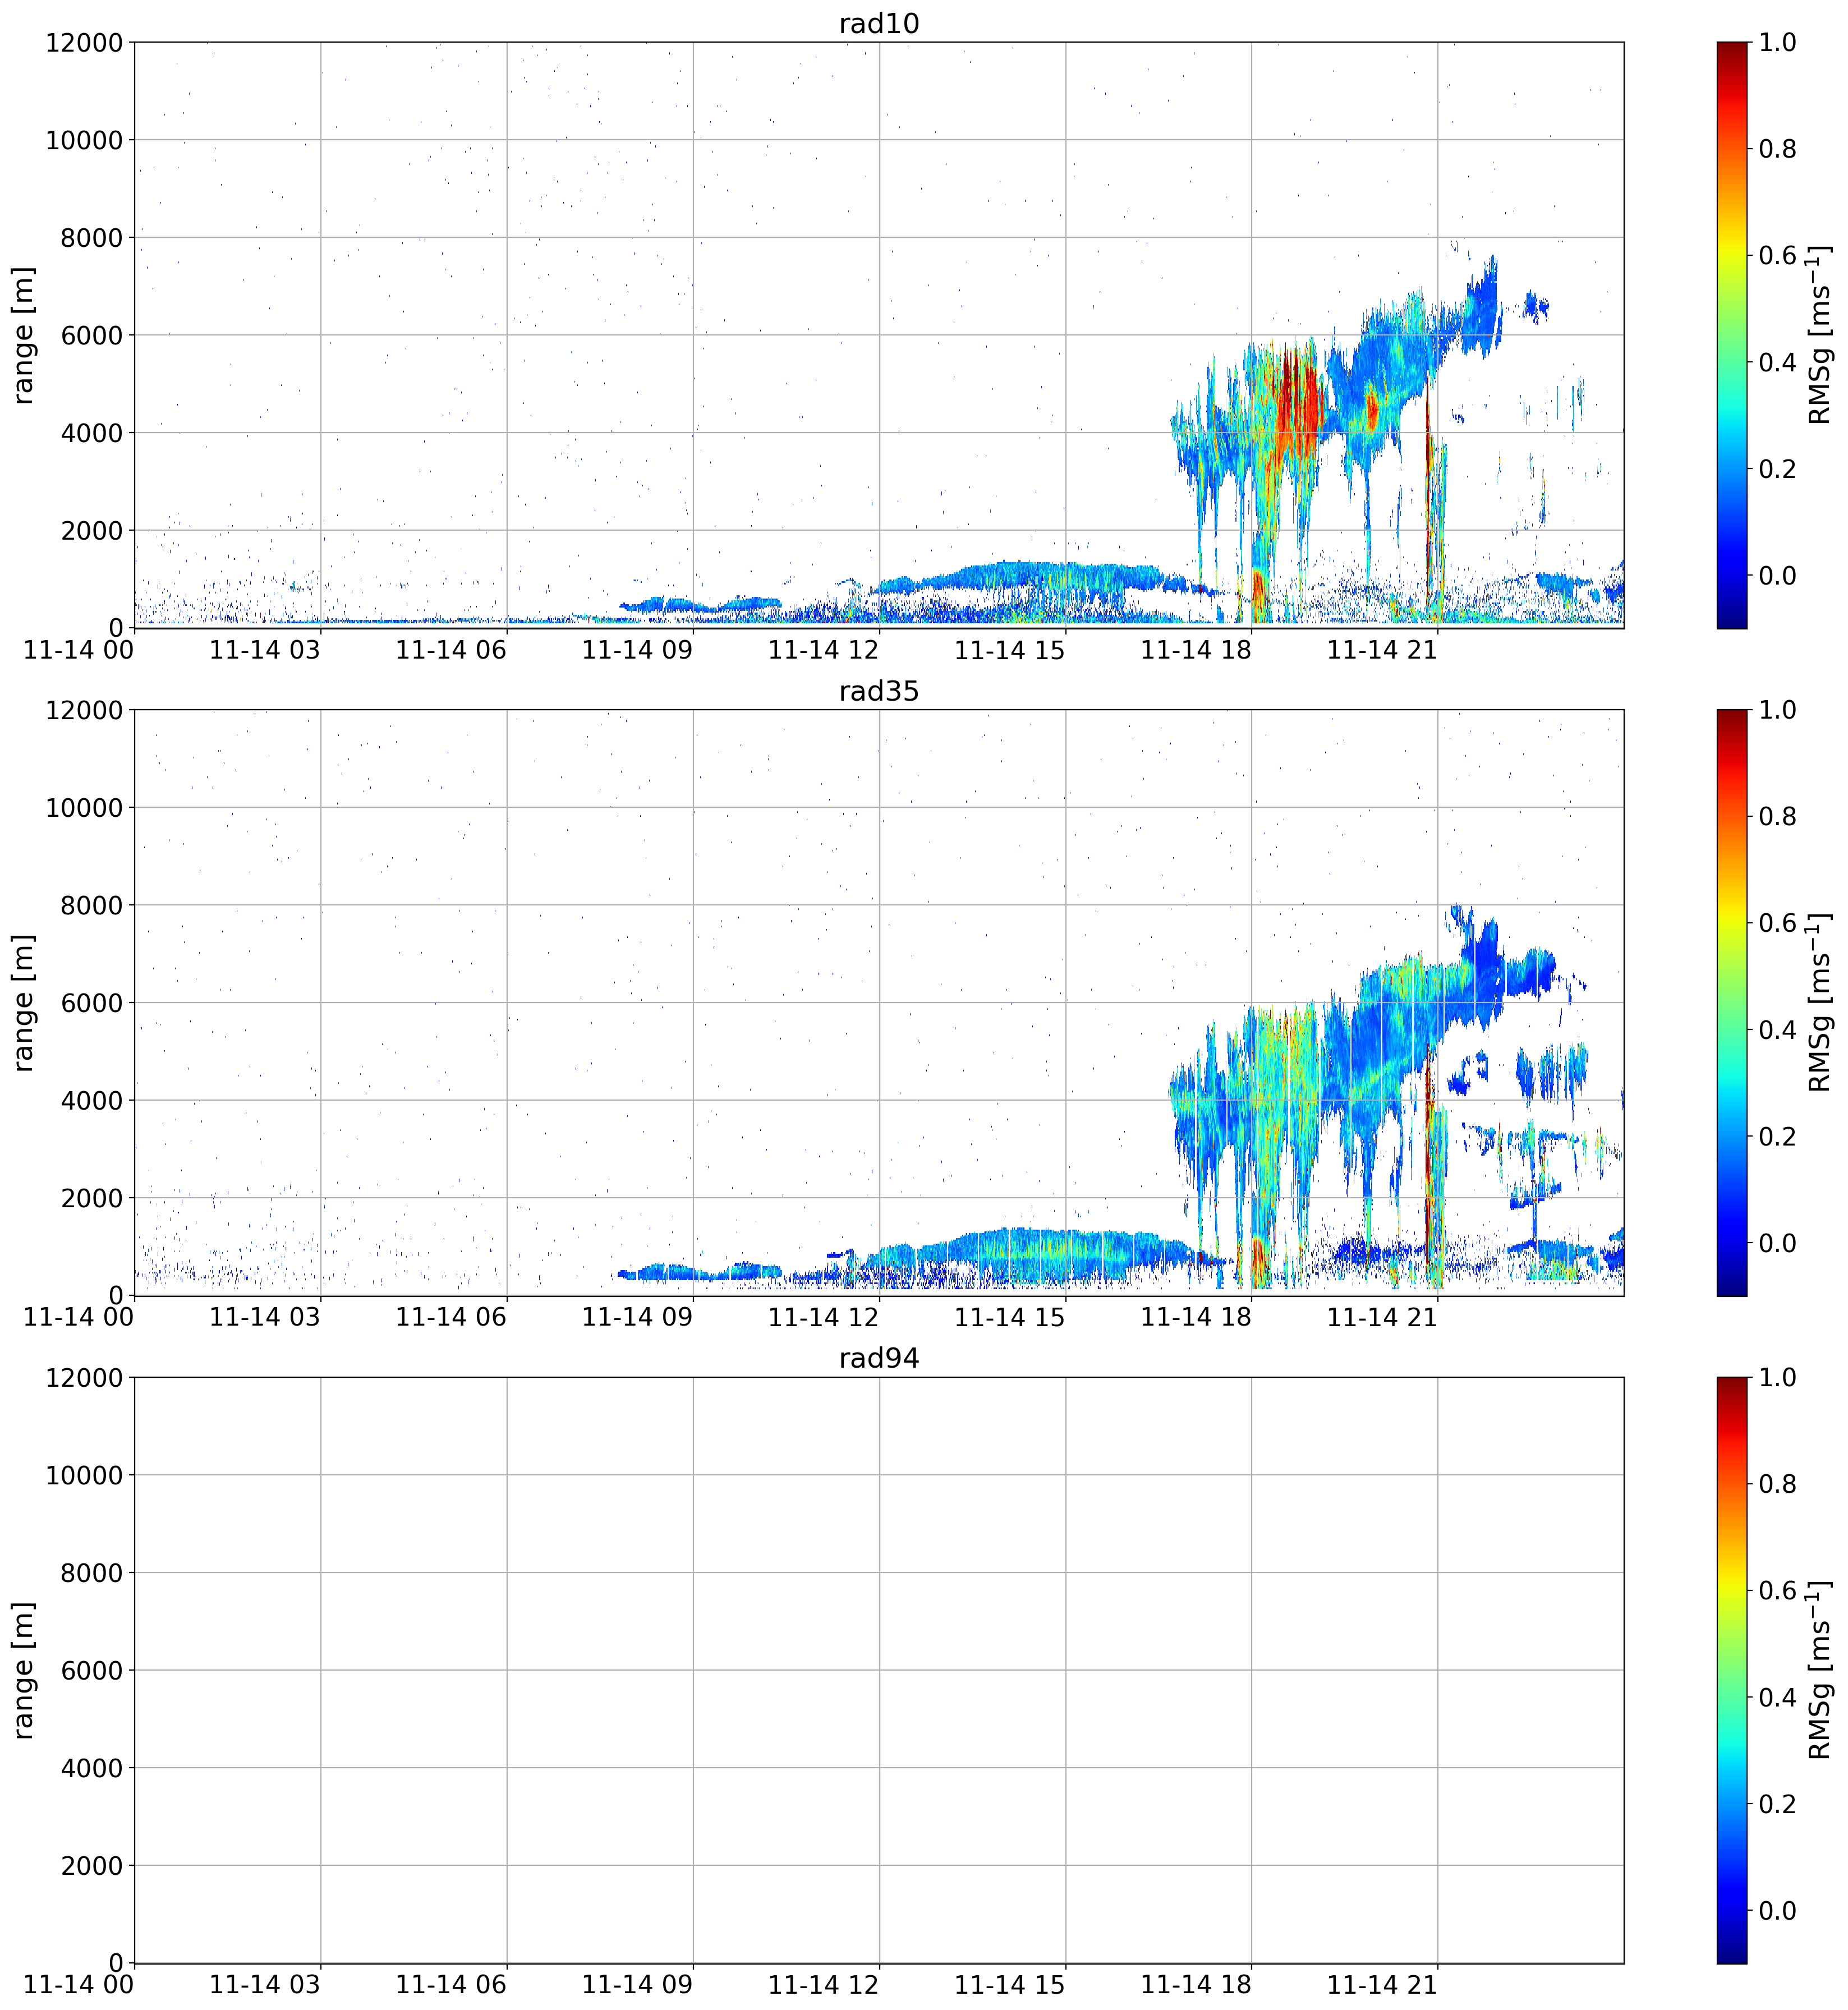Click the rad10 plot title
1848x2010 pixels.
[x=878, y=23]
